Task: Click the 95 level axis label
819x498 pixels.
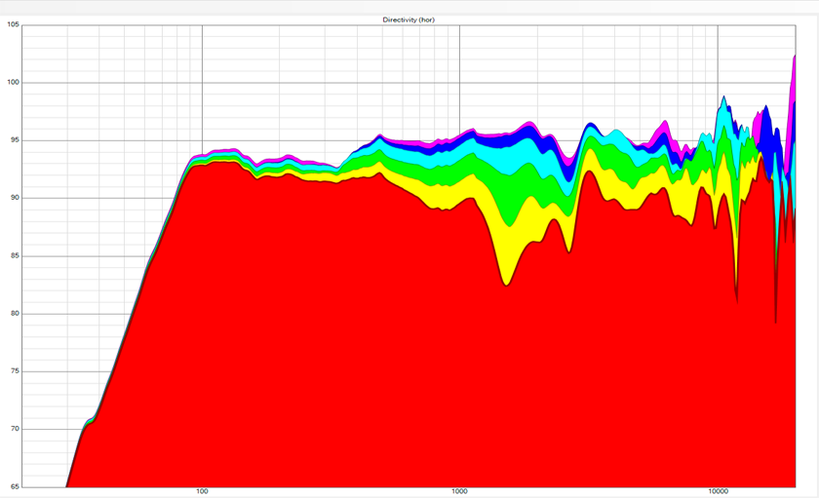Action: (x=15, y=140)
